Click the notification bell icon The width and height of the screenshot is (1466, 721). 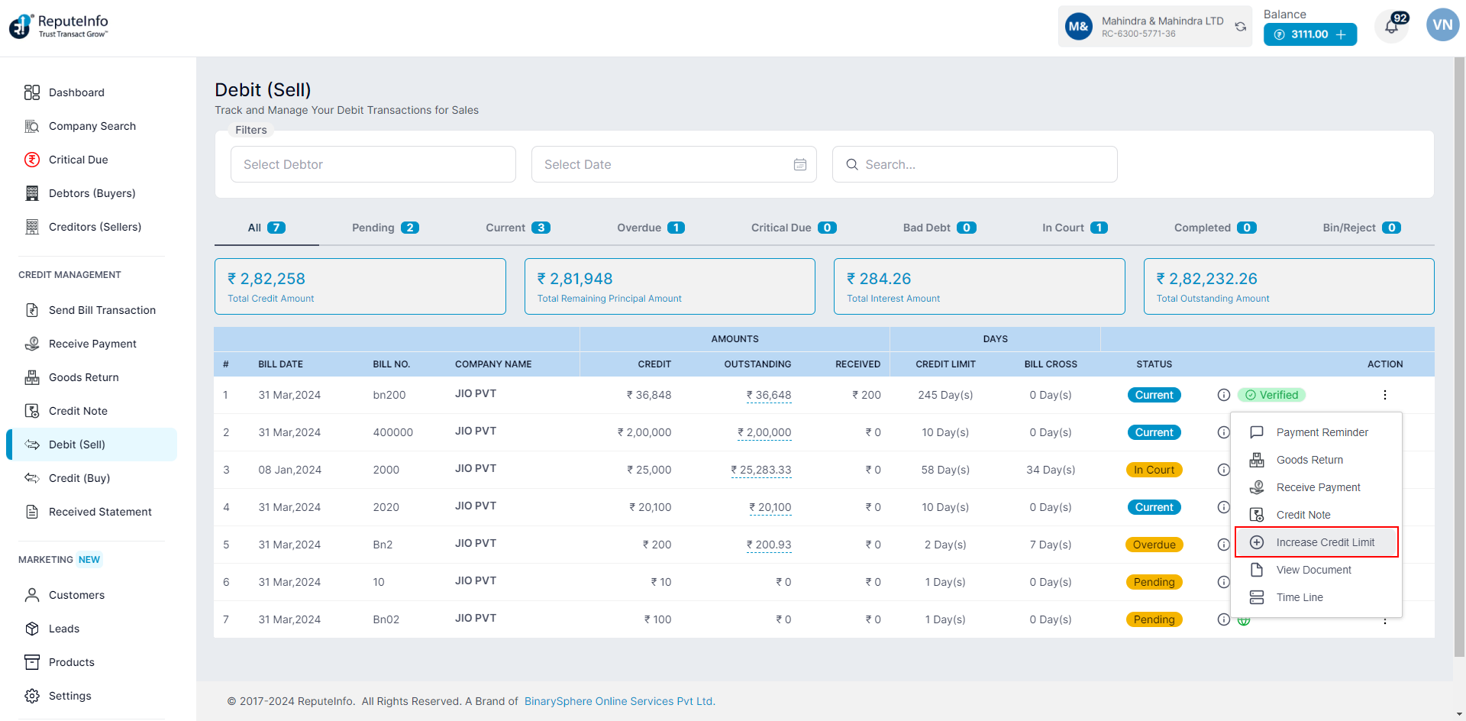[x=1391, y=27]
